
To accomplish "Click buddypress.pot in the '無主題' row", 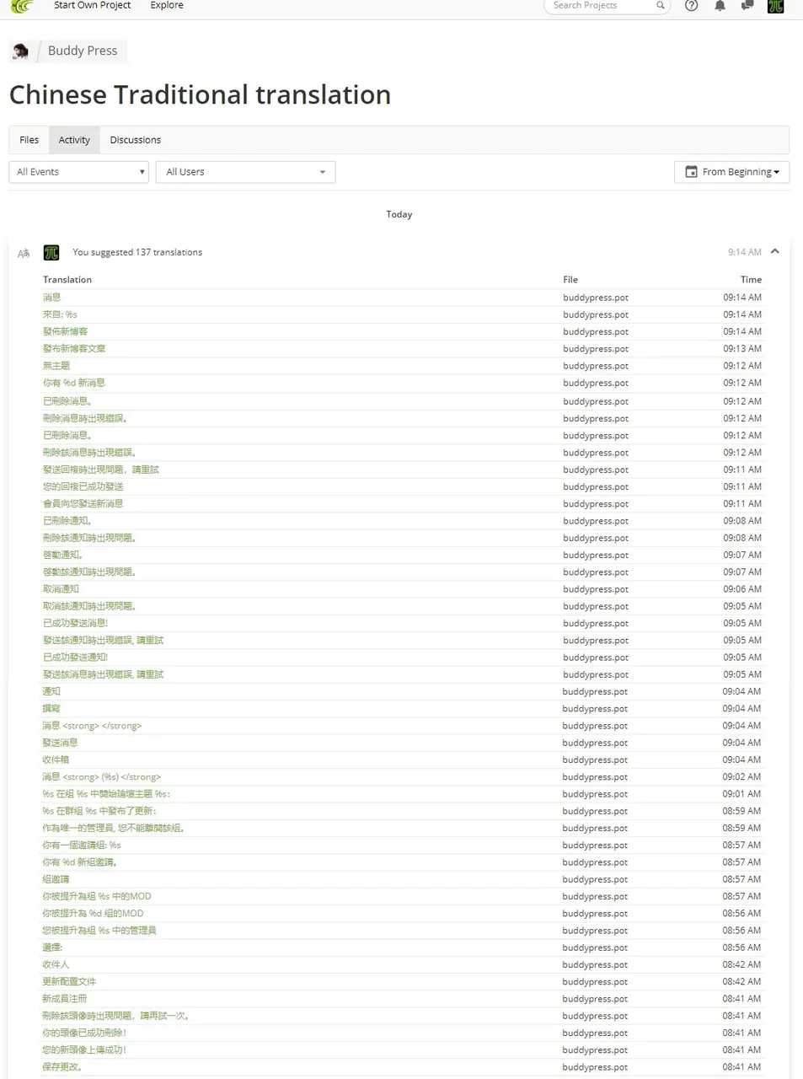I will click(596, 366).
